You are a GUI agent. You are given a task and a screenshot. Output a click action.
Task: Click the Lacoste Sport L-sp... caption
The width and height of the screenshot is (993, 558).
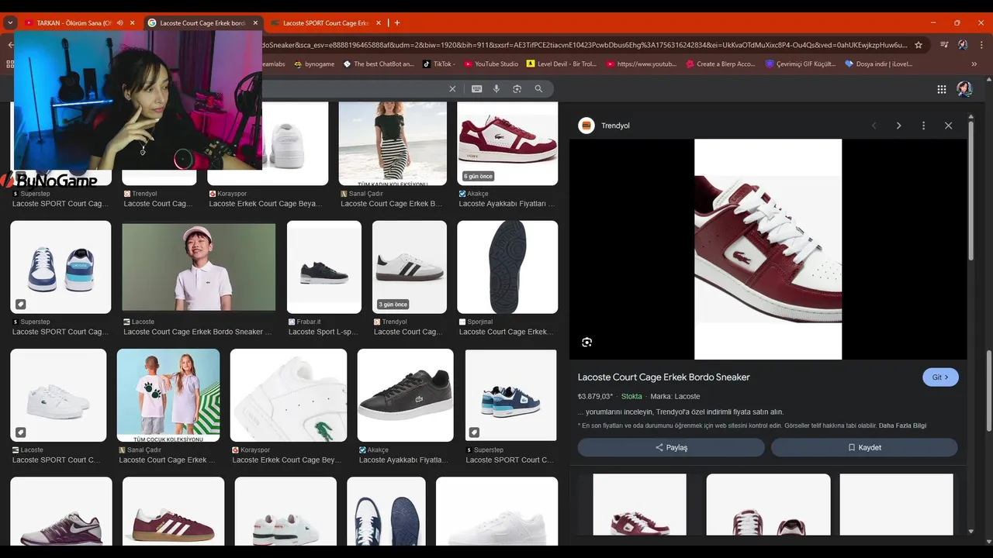324,332
